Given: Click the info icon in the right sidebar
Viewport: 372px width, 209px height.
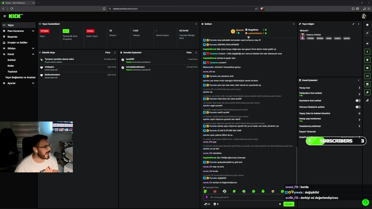Looking at the screenshot, I should (x=367, y=25).
